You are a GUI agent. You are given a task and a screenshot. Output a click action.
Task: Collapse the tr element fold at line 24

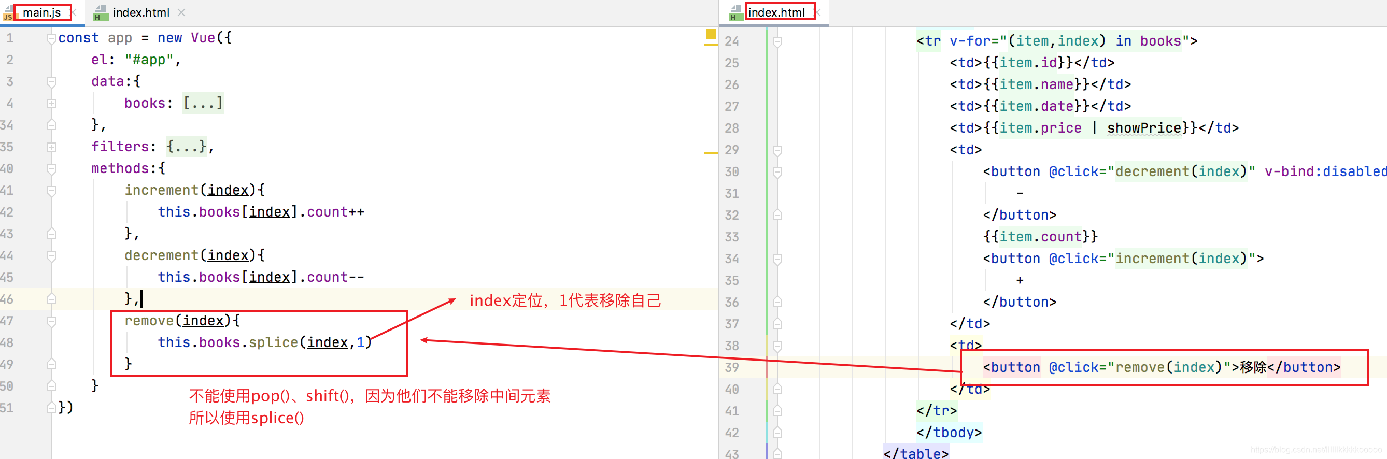tap(777, 41)
